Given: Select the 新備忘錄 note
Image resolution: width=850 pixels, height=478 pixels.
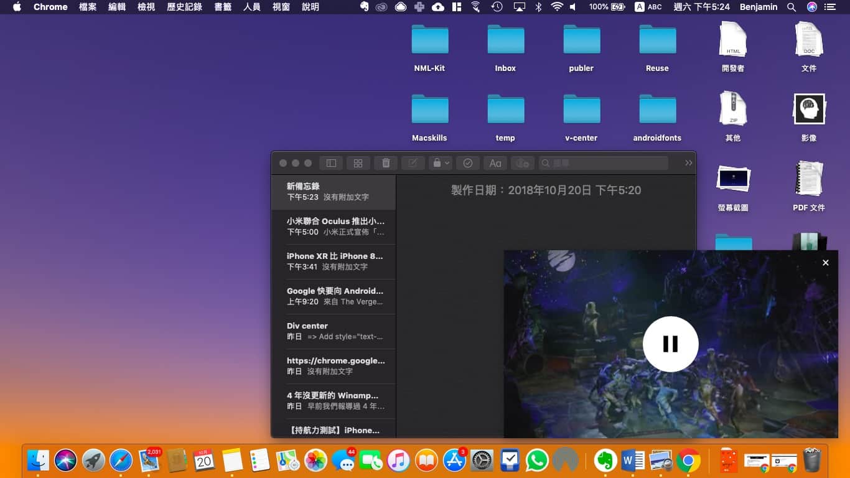Looking at the screenshot, I should pyautogui.click(x=334, y=192).
